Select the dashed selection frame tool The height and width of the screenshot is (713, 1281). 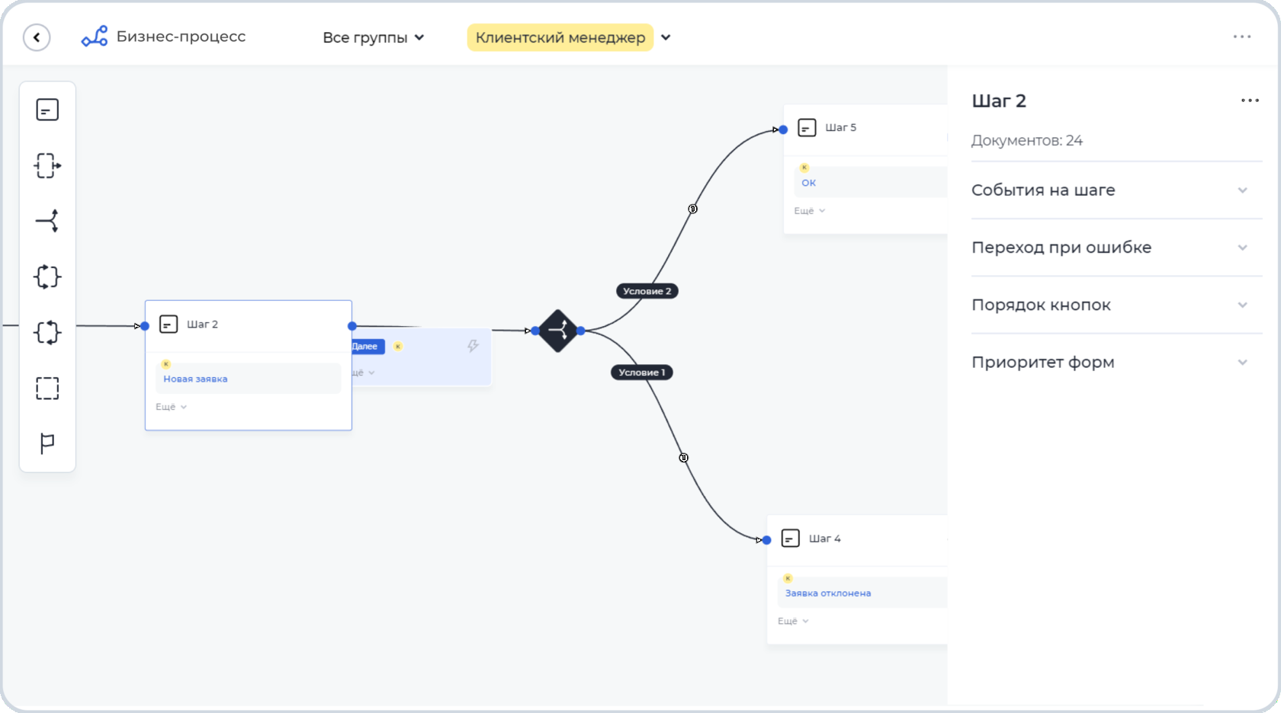47,388
